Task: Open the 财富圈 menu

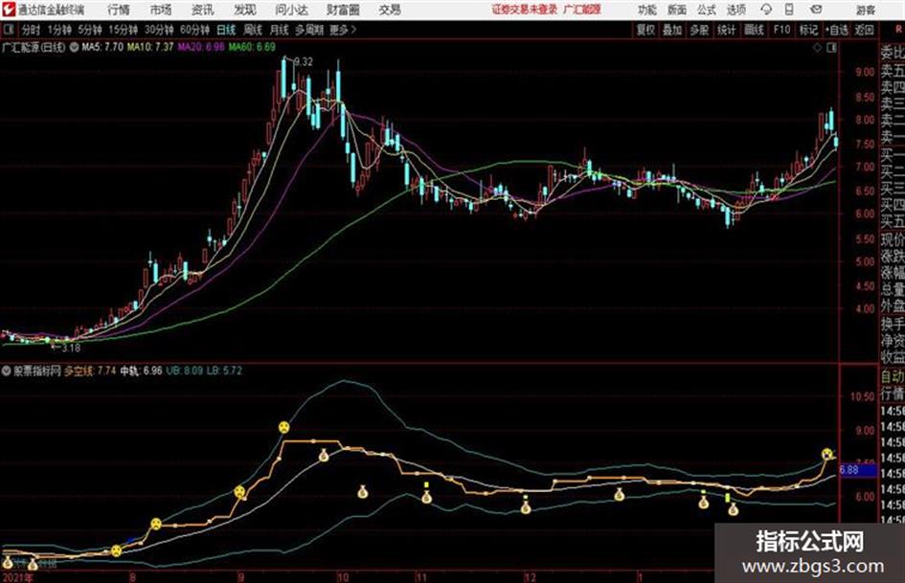Action: (x=343, y=10)
